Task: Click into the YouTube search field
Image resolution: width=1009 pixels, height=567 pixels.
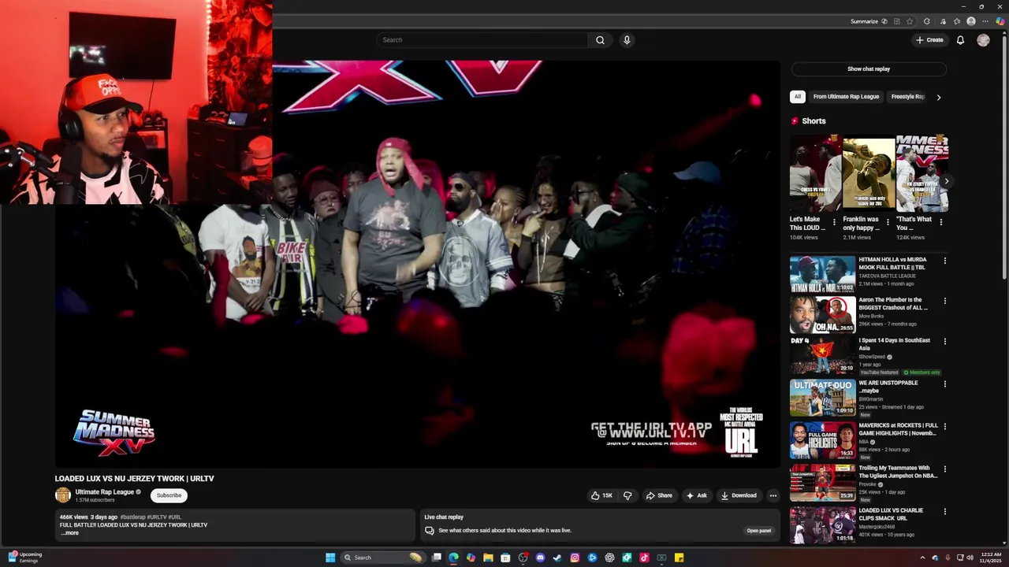Action: pos(482,40)
